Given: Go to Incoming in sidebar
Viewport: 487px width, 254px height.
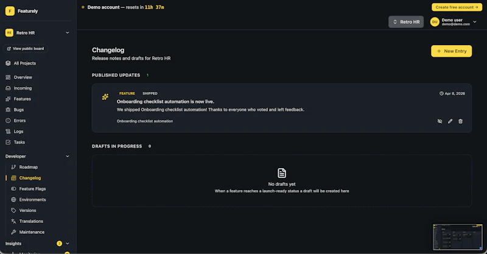Looking at the screenshot, I should click(23, 88).
